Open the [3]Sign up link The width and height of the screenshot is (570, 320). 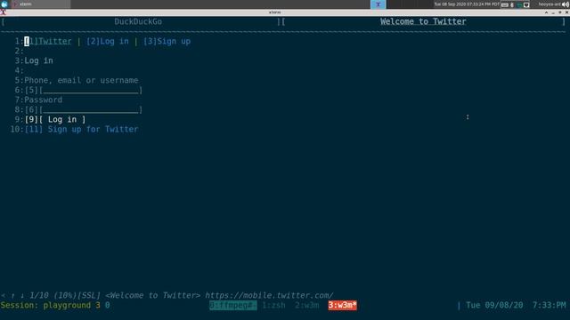point(167,42)
